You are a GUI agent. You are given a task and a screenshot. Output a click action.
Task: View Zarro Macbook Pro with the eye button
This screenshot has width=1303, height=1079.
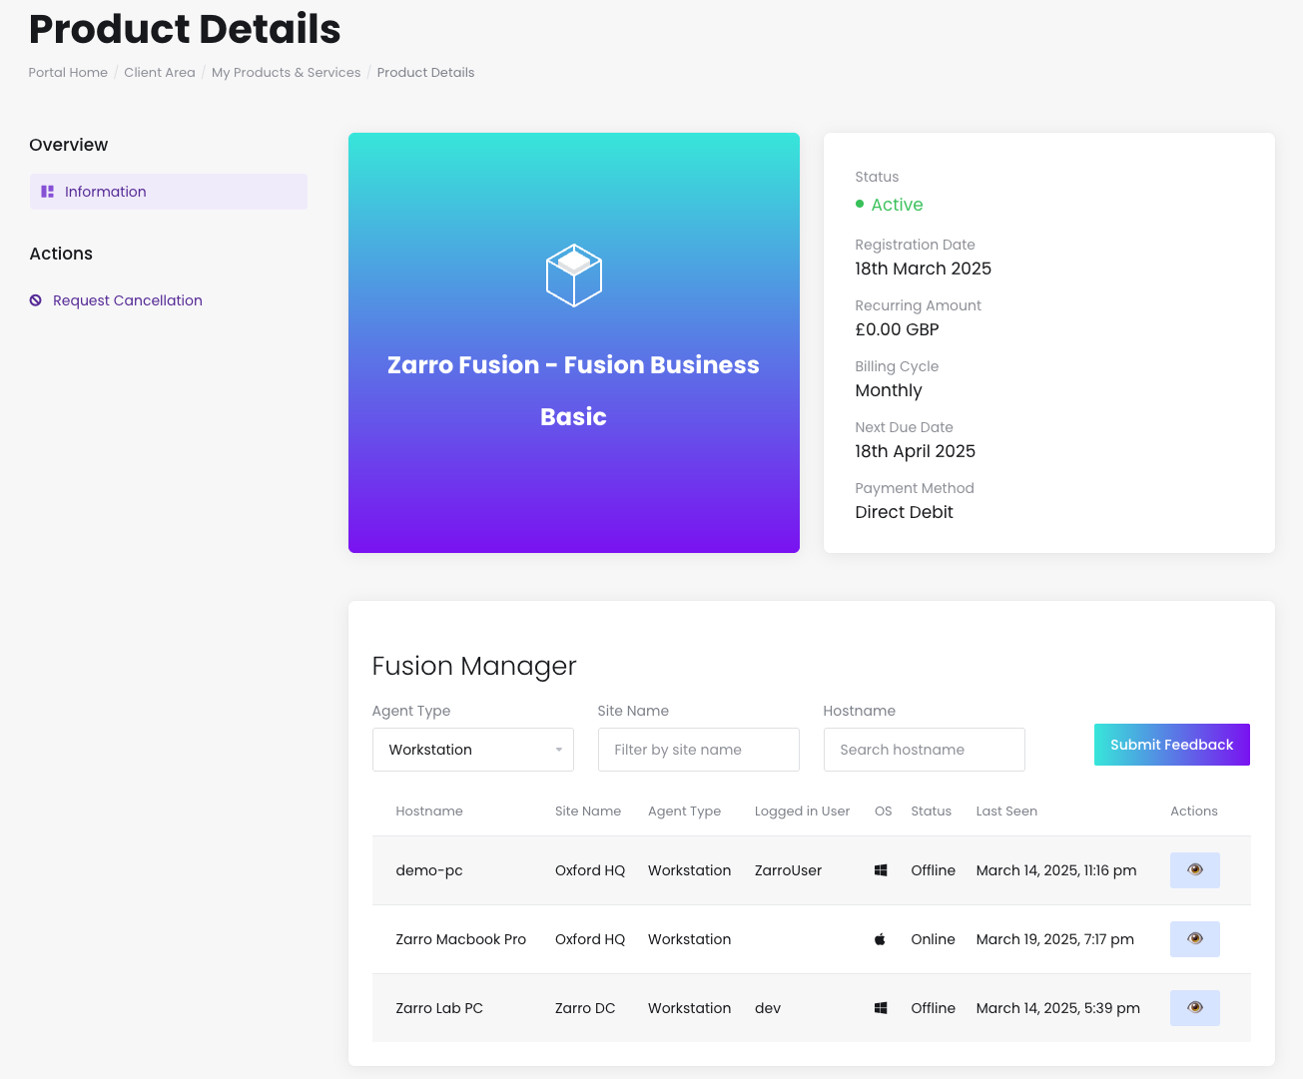click(1195, 939)
